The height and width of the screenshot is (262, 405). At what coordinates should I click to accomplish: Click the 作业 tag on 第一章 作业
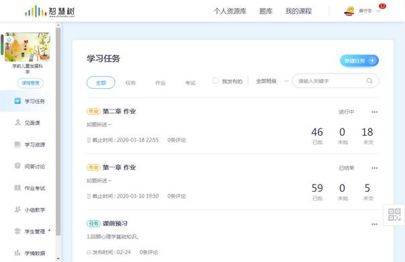point(93,167)
